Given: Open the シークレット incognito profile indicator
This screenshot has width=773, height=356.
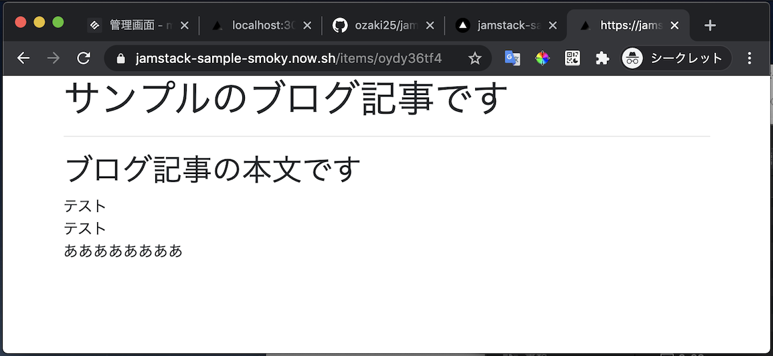Looking at the screenshot, I should click(x=677, y=59).
